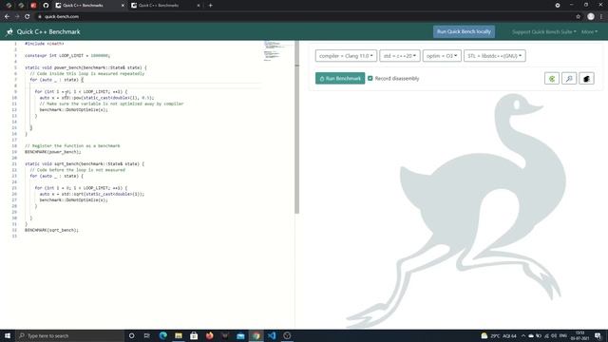
Task: Click the code minimap preview
Action: click(x=274, y=50)
